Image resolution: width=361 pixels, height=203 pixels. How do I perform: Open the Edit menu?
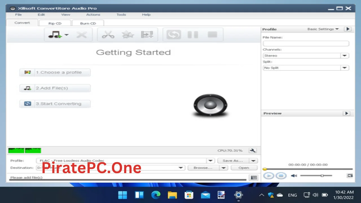(x=41, y=15)
